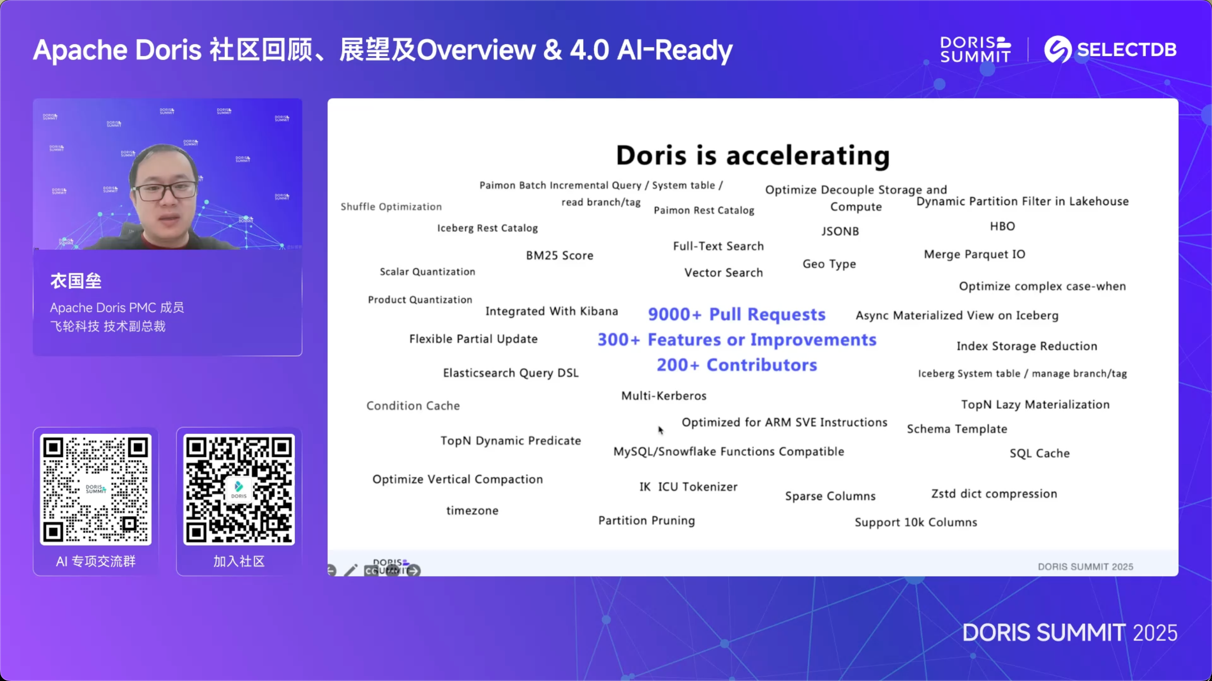This screenshot has height=681, width=1212.
Task: Enable annotation mode on the slide
Action: tap(350, 570)
